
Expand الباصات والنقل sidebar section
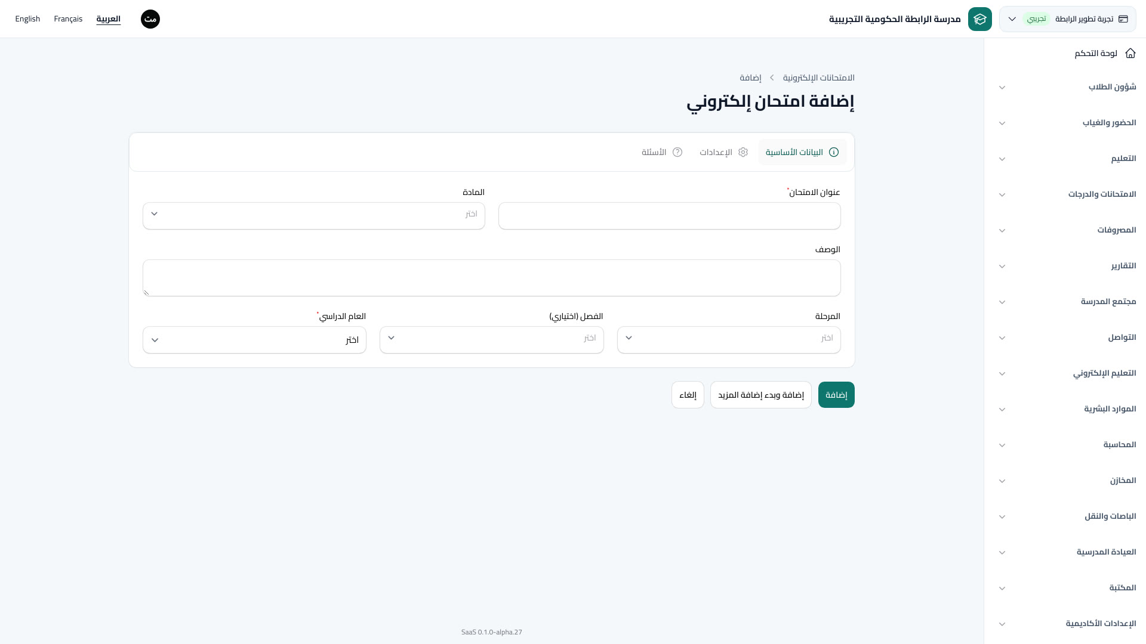[x=1067, y=516]
